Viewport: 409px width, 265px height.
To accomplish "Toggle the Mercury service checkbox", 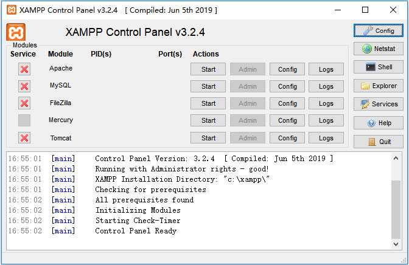I will tap(24, 120).
